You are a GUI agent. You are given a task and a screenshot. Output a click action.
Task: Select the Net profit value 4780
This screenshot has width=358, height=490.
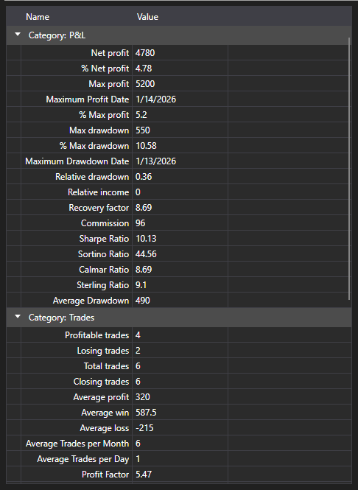145,53
